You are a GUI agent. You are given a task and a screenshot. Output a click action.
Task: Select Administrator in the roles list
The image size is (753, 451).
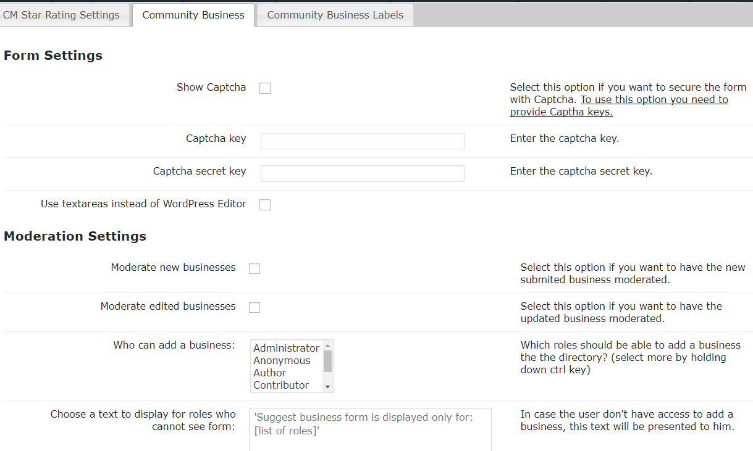click(x=286, y=348)
